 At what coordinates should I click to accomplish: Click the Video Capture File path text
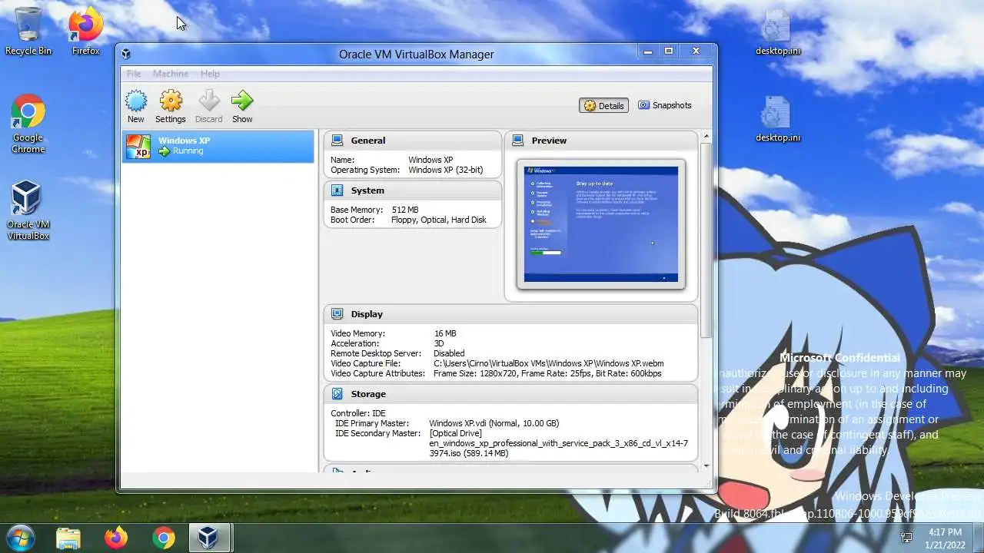pyautogui.click(x=549, y=363)
